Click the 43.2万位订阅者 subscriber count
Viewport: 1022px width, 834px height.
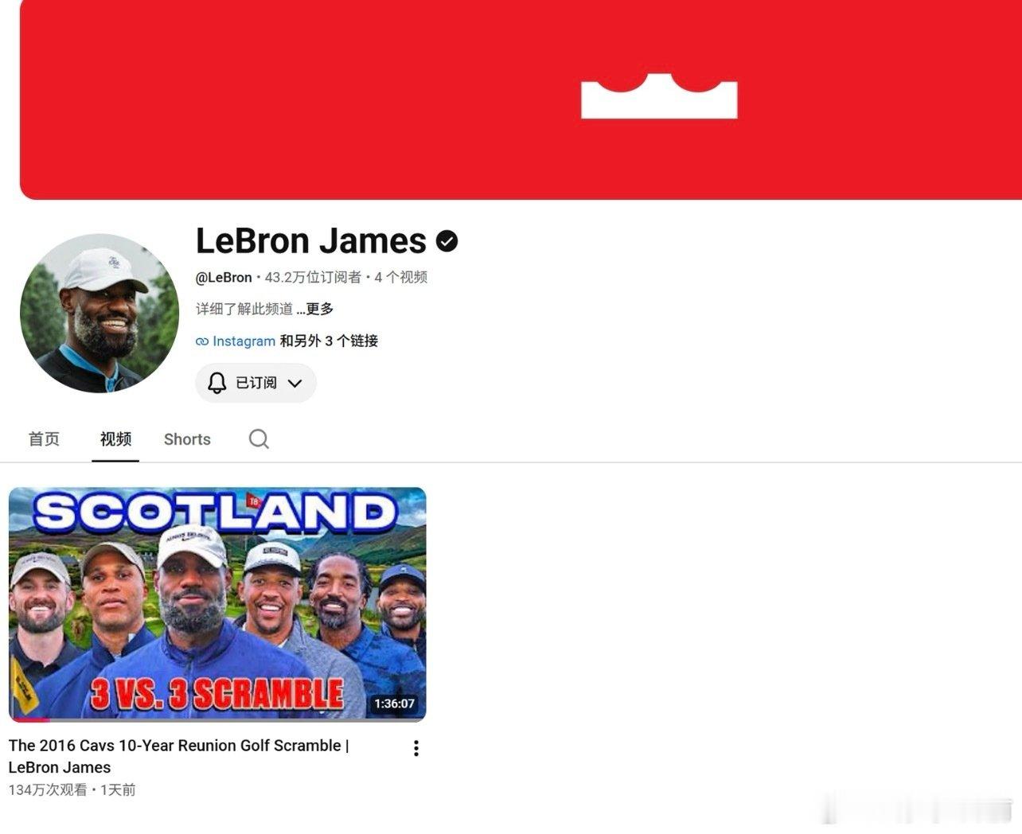pyautogui.click(x=313, y=277)
